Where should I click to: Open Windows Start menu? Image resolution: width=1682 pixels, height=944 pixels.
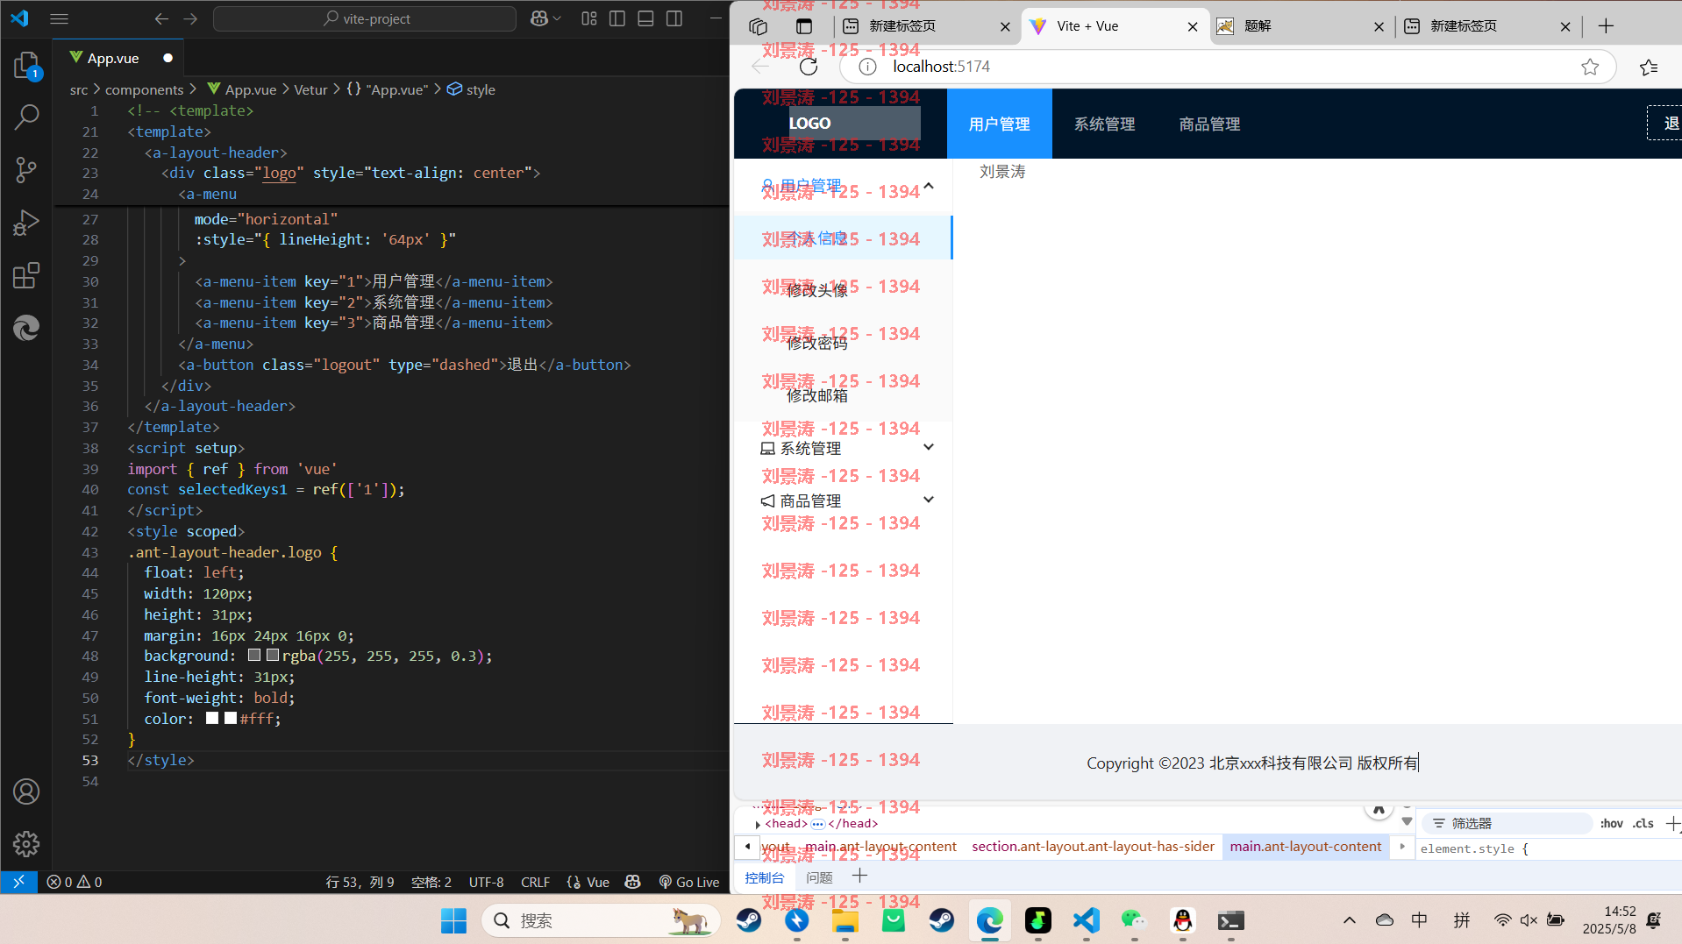pos(453,920)
